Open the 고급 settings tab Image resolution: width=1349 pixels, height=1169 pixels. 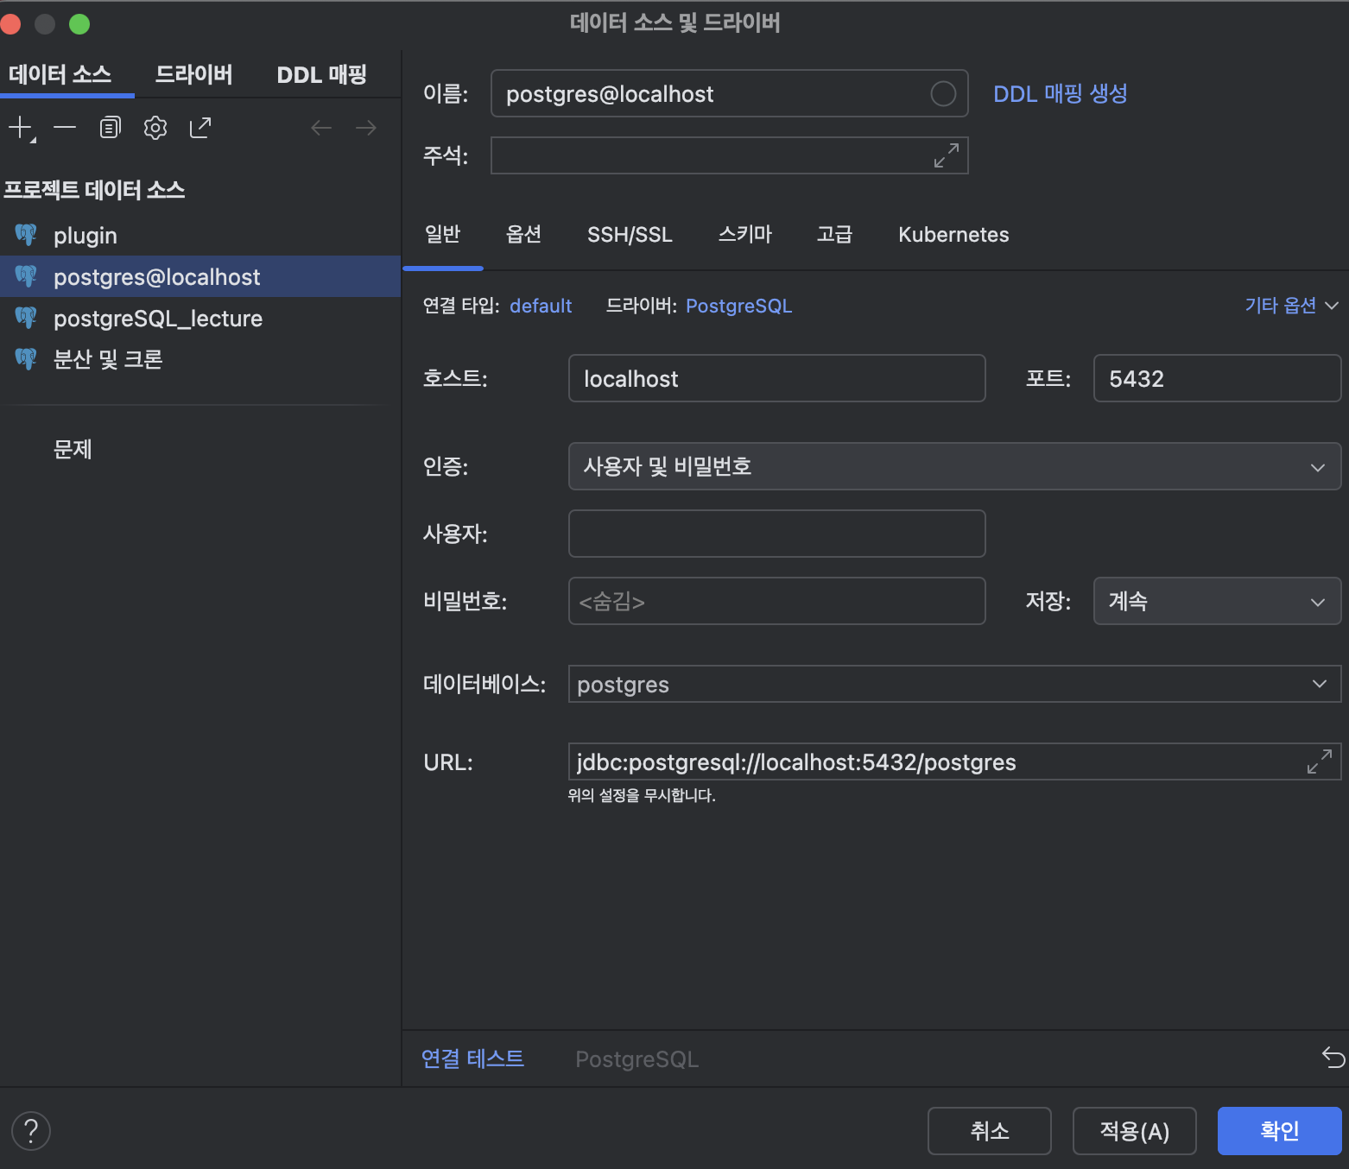834,234
